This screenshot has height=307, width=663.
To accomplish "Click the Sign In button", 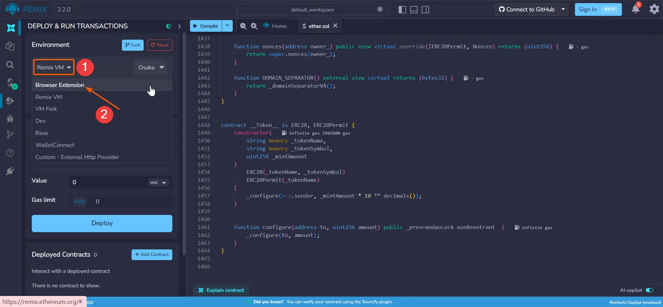I will 598,9.
